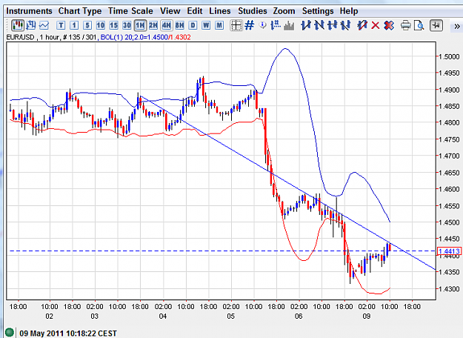The width and height of the screenshot is (463, 338).
Task: Toggle the chart shift button at toolbar end
Action: (x=436, y=25)
